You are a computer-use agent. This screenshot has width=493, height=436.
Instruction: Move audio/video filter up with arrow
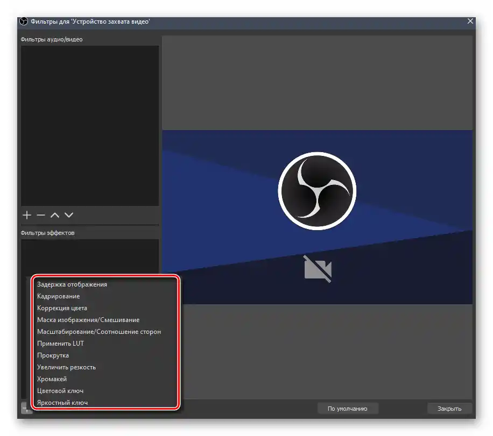click(55, 215)
